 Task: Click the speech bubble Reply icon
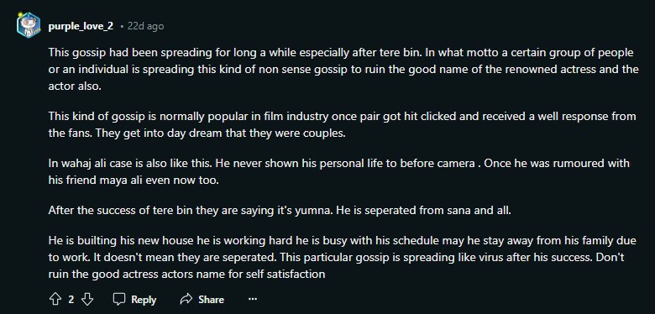119,299
